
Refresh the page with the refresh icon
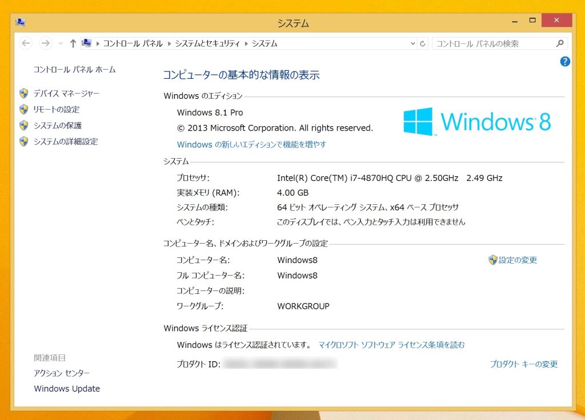click(x=422, y=43)
